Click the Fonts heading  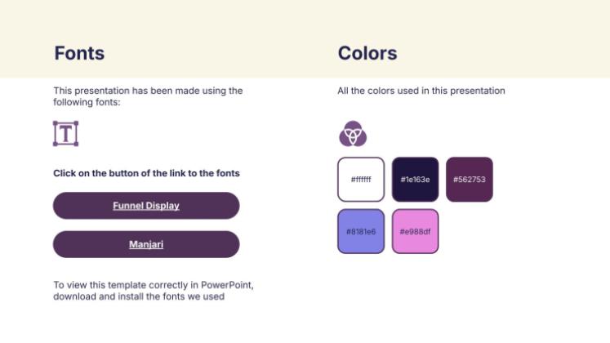click(79, 53)
